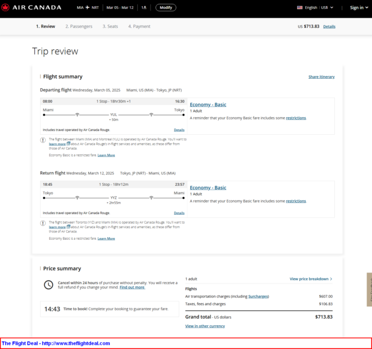Screen dimensions: 372x349
Task: Click restrictions link in departing flight fare
Action: click(x=296, y=118)
